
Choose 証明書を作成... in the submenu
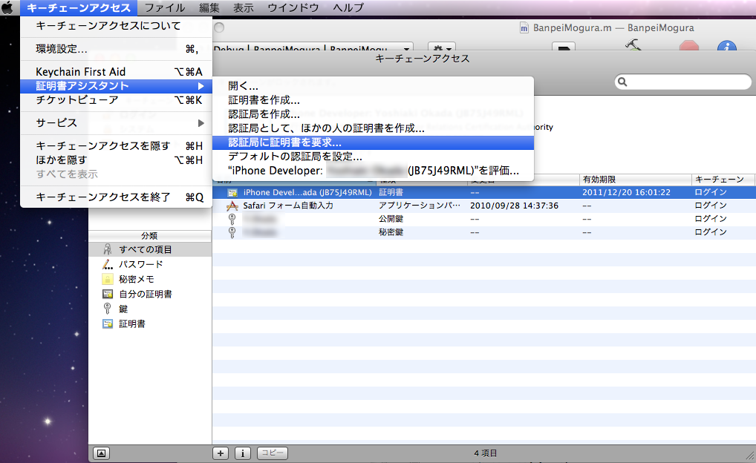coord(264,100)
